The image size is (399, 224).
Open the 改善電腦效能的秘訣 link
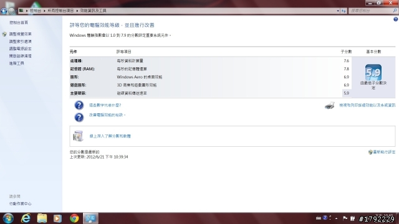[107, 115]
